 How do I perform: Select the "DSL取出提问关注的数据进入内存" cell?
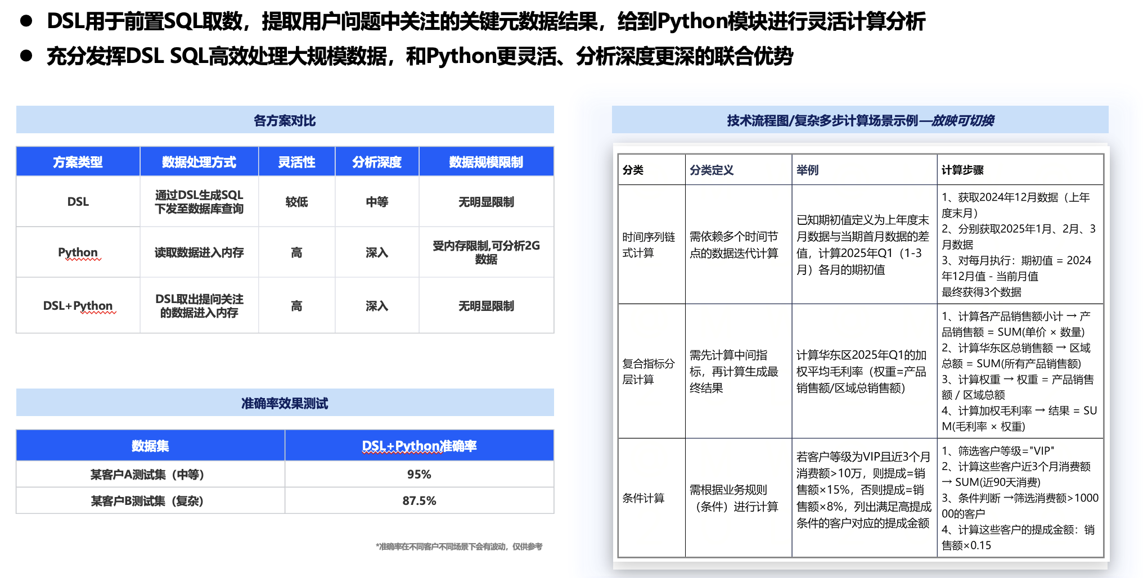[199, 305]
